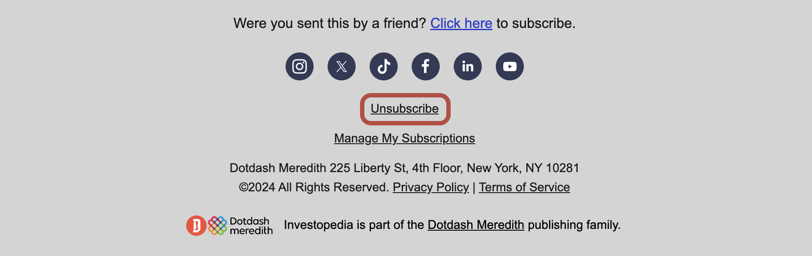The image size is (812, 256).
Task: Click the "Investopedia is part of the" text
Action: click(354, 225)
